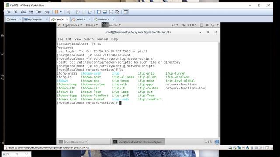Open the VM menu
Screen dimensions: 280x157
point(31,12)
